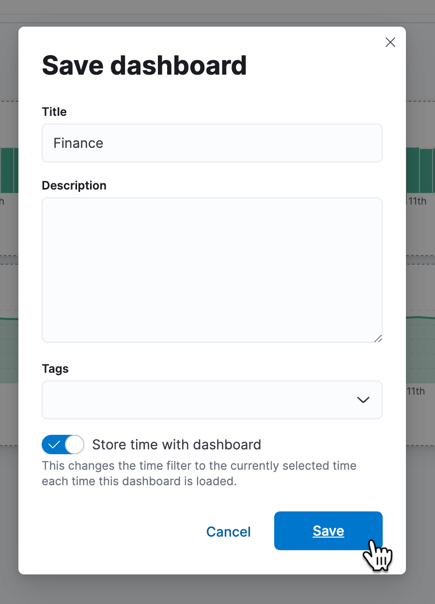This screenshot has height=604, width=435.
Task: Click the Title field label
Action: pyautogui.click(x=54, y=112)
